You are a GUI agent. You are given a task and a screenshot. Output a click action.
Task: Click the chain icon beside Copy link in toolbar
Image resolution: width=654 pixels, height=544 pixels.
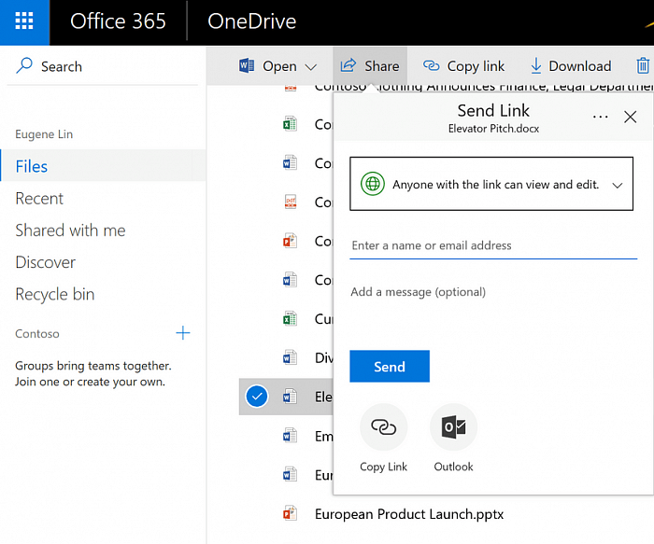[x=432, y=65]
